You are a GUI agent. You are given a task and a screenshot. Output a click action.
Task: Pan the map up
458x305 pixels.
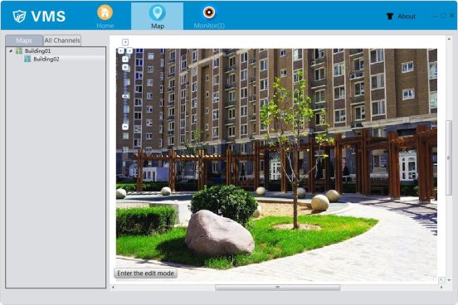coord(125,42)
